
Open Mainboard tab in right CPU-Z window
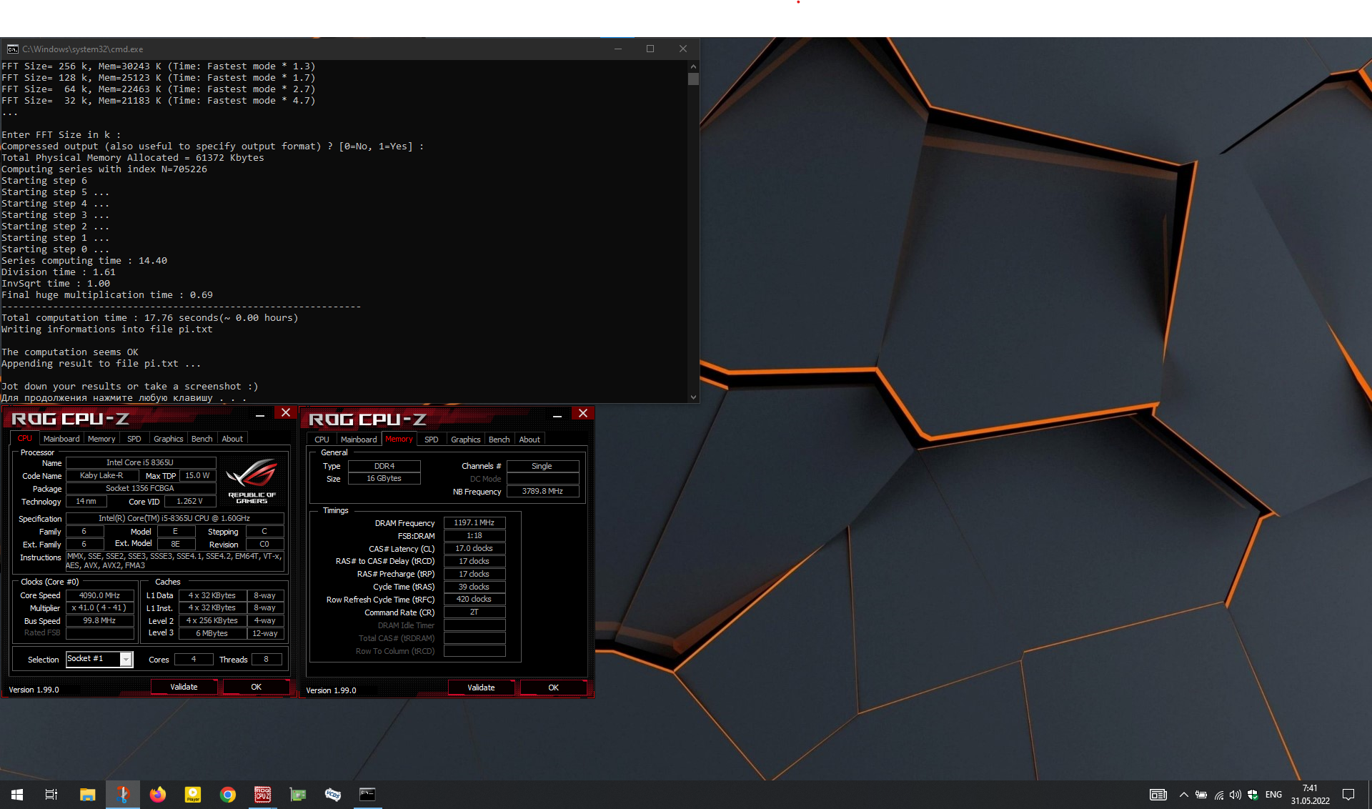pos(359,440)
